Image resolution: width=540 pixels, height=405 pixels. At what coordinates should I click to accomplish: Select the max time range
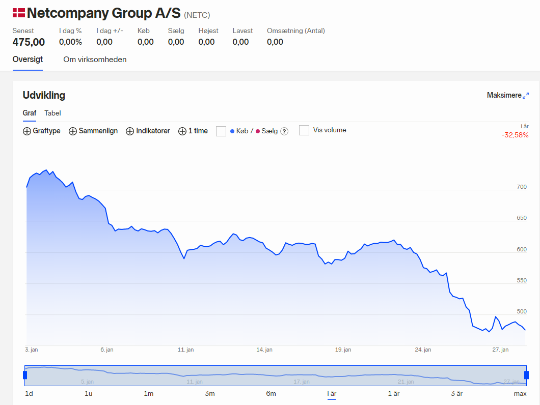click(x=520, y=393)
